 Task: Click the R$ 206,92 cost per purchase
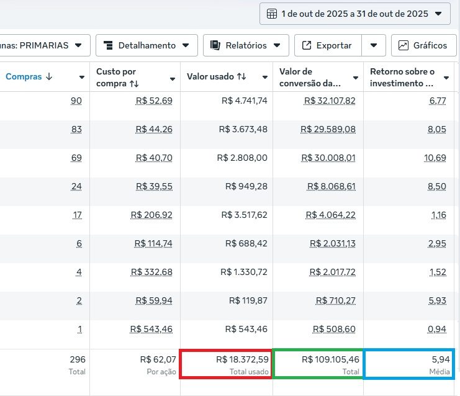[x=151, y=215]
